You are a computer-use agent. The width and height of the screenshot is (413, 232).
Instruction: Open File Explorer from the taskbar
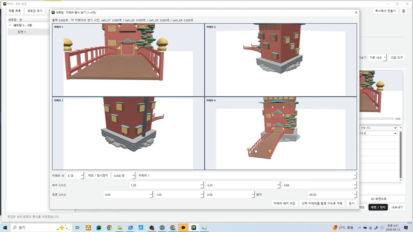tap(120, 228)
